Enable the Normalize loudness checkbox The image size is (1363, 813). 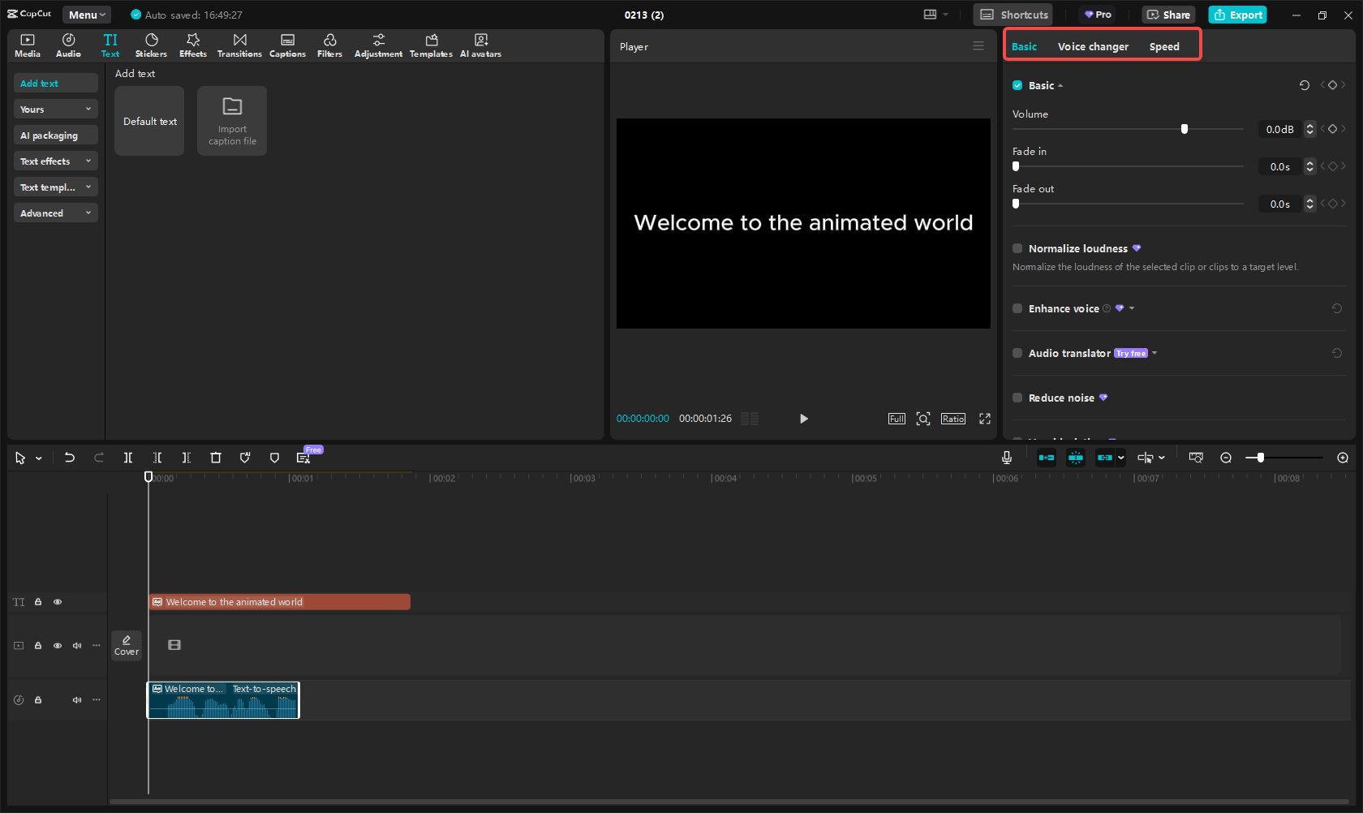coord(1017,248)
